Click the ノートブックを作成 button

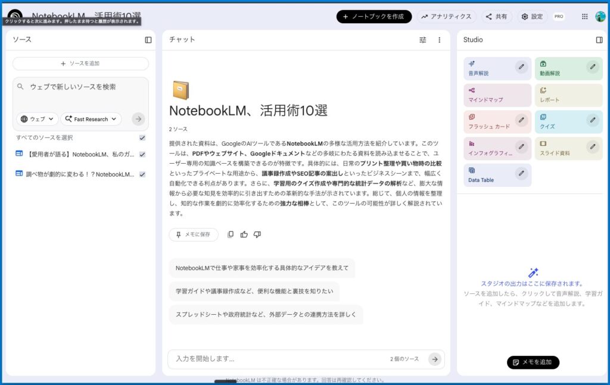point(374,17)
